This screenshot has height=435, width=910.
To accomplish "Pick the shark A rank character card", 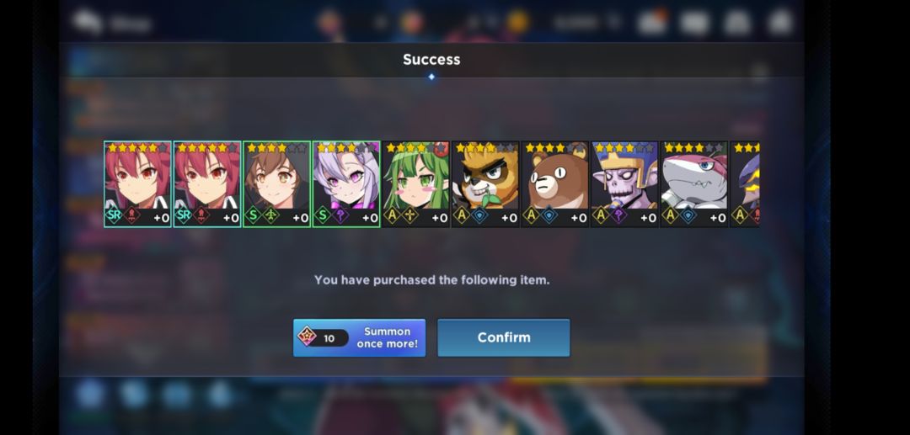I will (694, 184).
